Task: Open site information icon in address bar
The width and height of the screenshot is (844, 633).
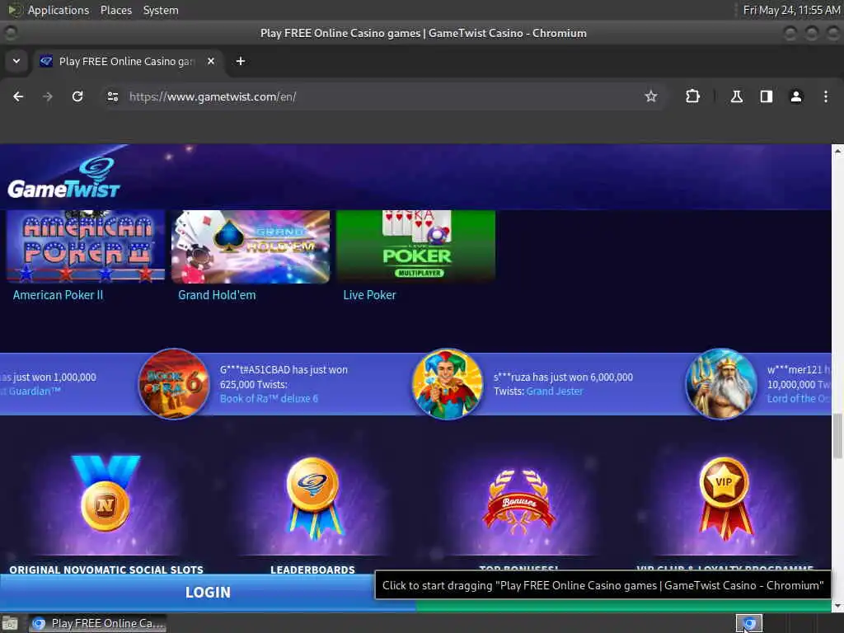Action: 112,96
